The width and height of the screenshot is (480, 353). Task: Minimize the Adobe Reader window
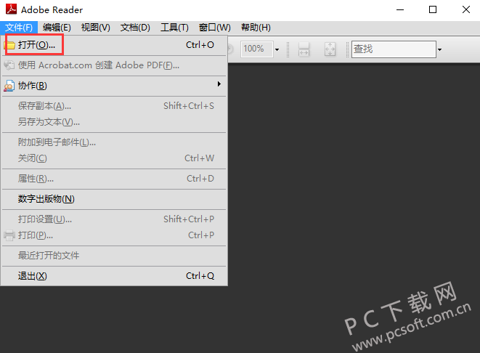point(400,9)
